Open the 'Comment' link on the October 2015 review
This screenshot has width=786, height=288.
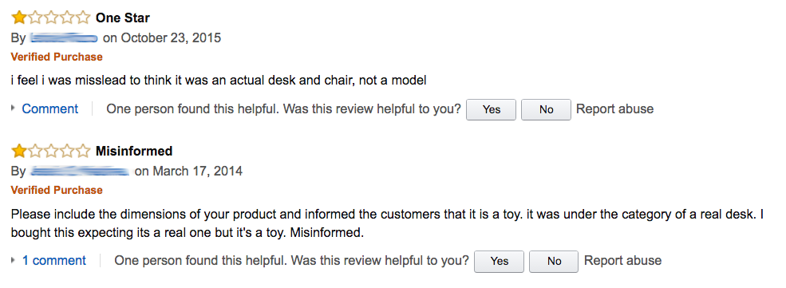pos(50,108)
